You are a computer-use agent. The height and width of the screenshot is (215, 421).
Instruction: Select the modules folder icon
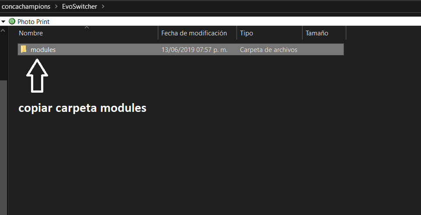(x=24, y=49)
